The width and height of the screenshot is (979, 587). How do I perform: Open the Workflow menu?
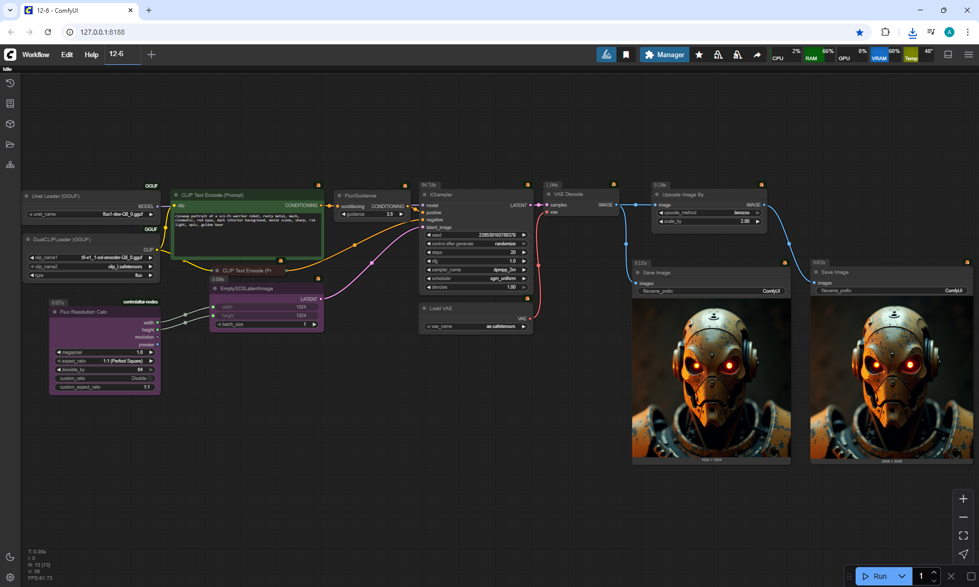coord(36,55)
